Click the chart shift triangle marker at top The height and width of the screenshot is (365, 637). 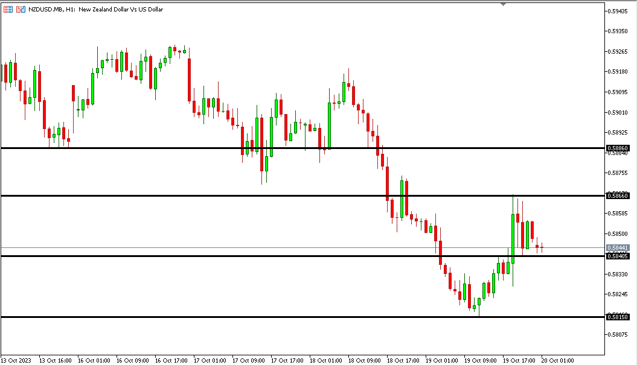point(504,4)
